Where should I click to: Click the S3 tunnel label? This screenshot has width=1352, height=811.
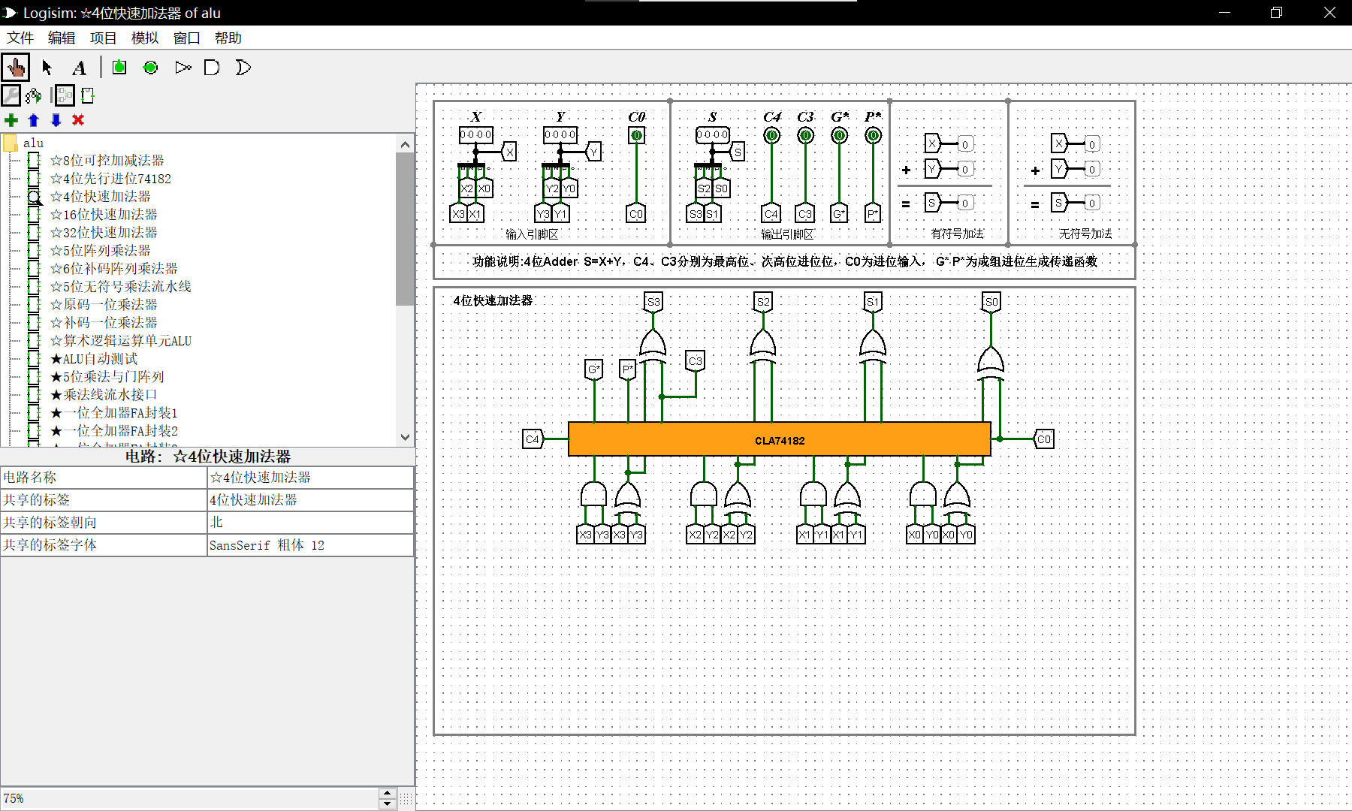coord(653,302)
